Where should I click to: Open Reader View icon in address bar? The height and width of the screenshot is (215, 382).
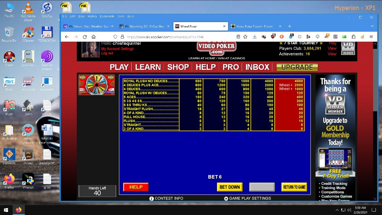coord(238,37)
